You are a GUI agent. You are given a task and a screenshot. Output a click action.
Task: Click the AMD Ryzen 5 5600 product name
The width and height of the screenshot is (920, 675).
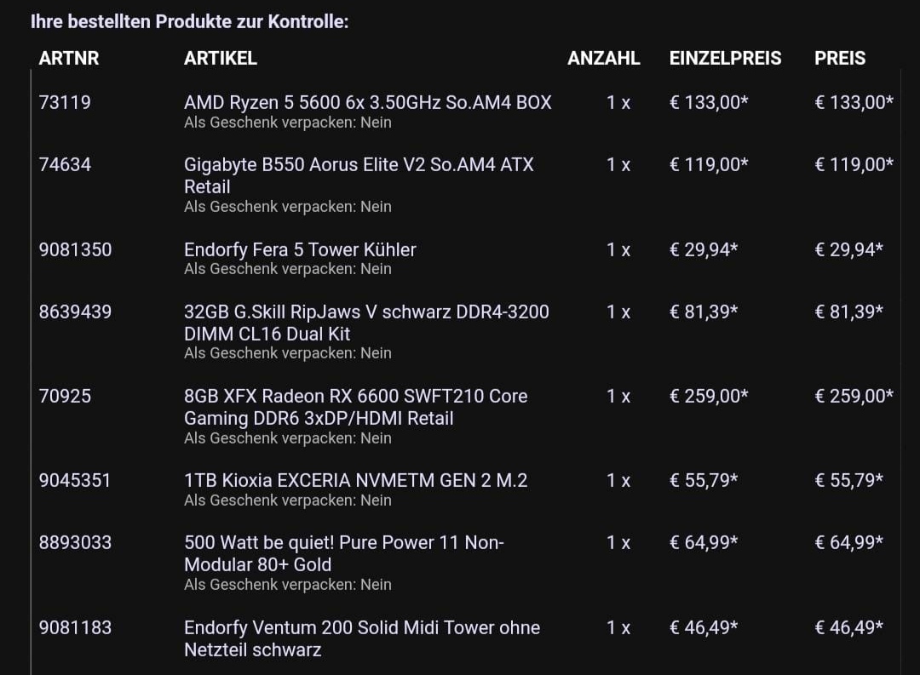(367, 103)
